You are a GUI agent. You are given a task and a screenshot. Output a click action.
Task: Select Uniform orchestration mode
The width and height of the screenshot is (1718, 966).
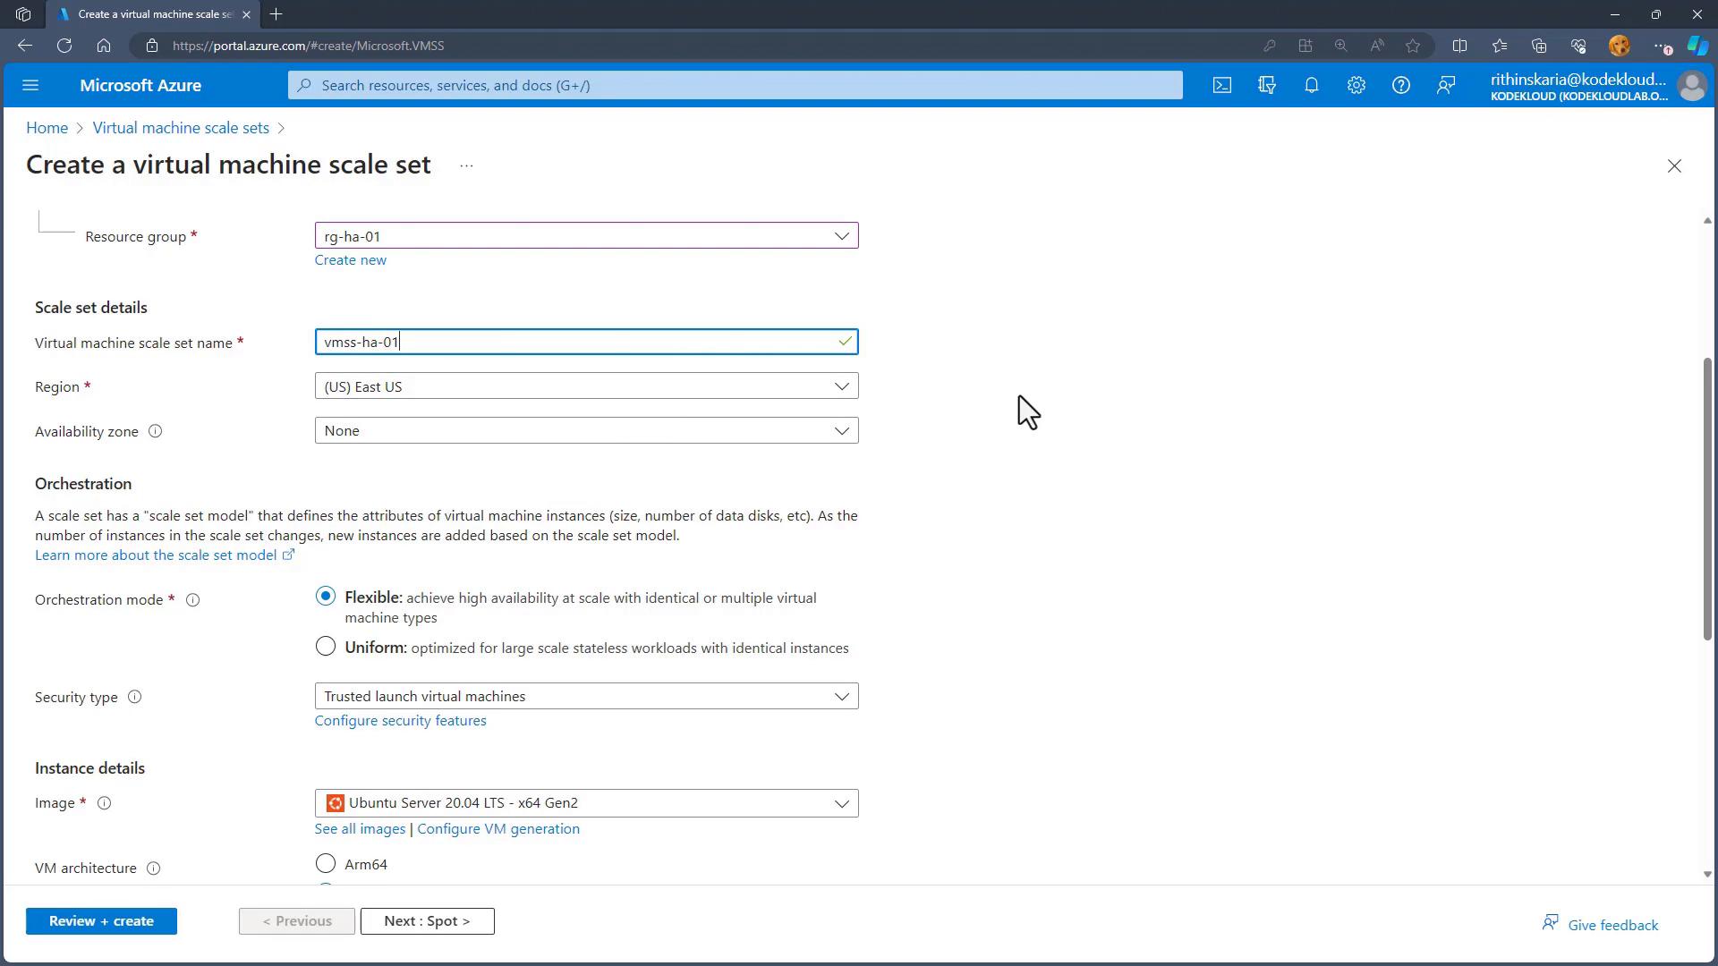click(326, 647)
